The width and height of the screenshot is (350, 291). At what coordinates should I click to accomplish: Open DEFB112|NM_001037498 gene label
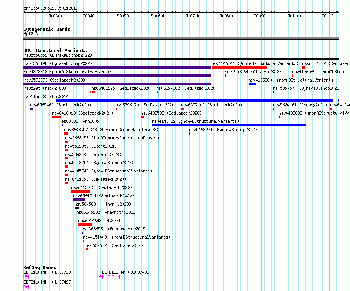[x=126, y=272]
